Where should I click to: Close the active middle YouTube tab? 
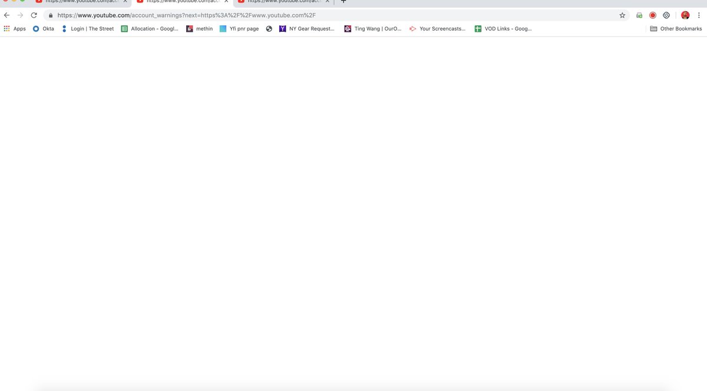pyautogui.click(x=225, y=2)
